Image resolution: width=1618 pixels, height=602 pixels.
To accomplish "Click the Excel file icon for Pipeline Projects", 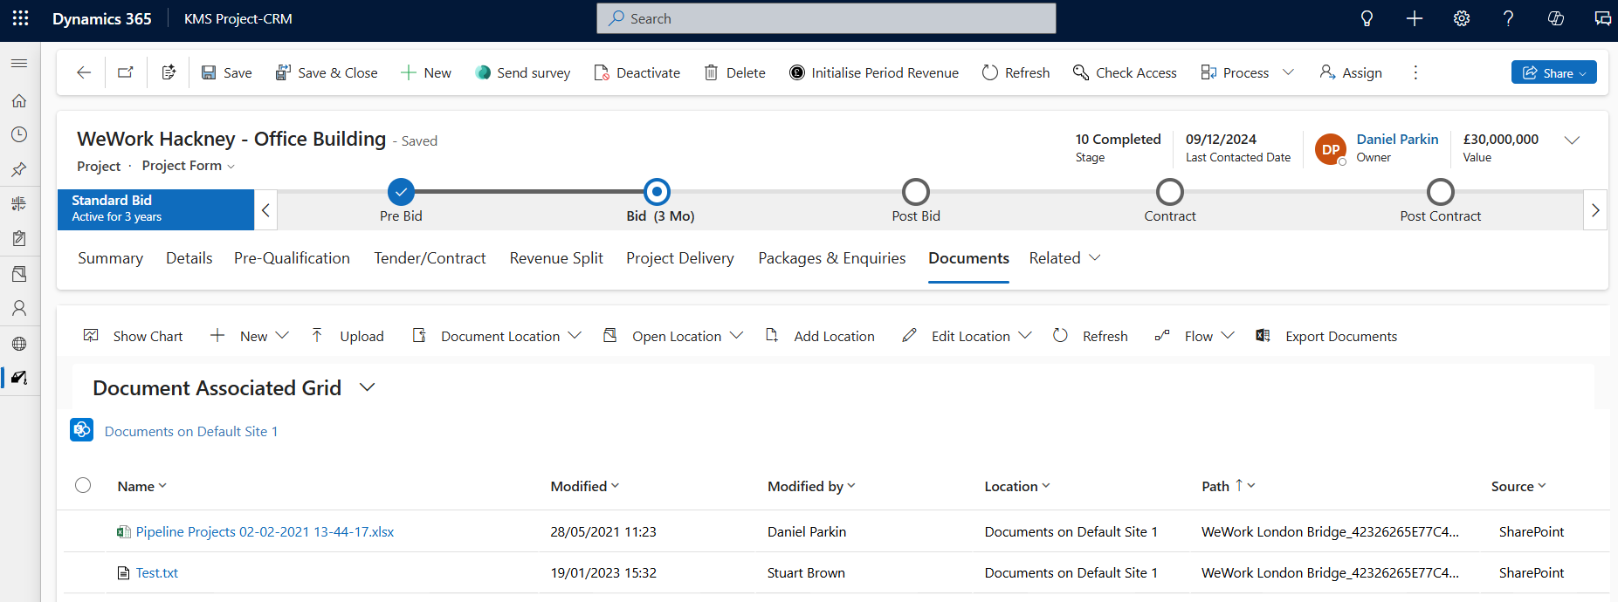I will pos(124,531).
